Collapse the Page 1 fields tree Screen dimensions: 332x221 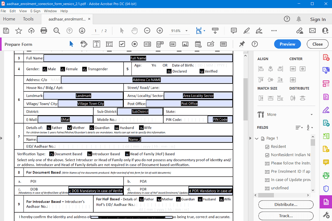tap(257, 138)
